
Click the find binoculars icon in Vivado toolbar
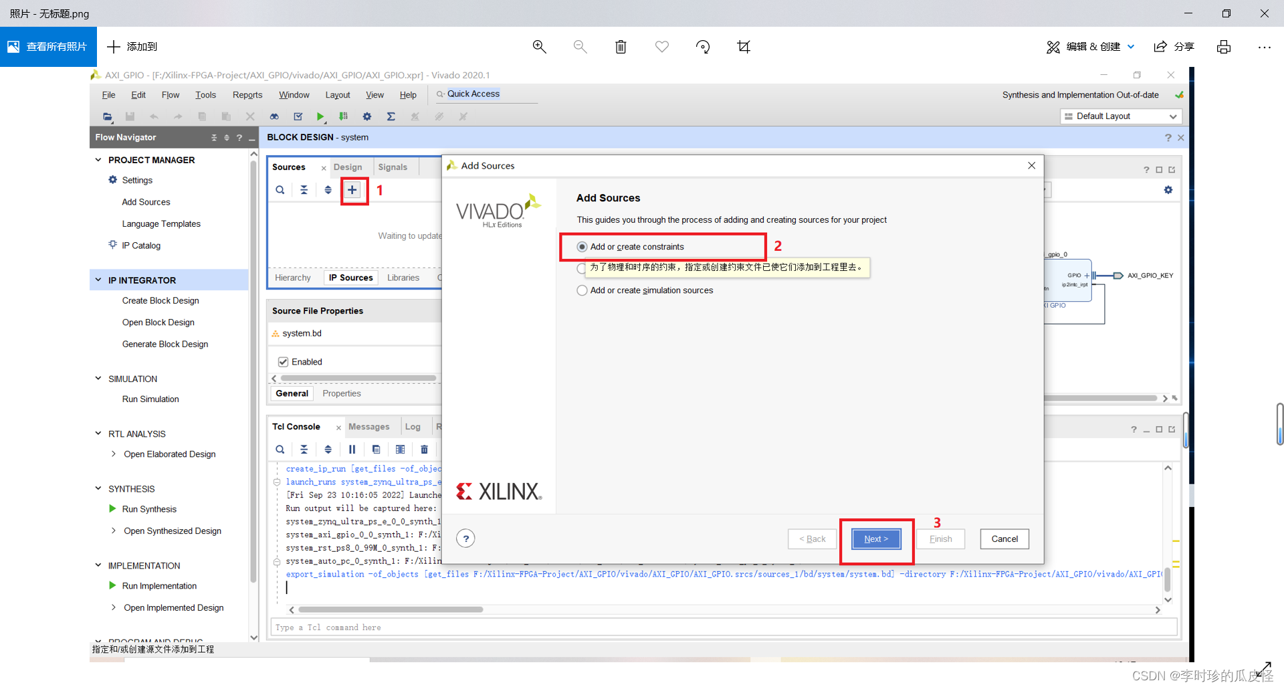click(274, 116)
